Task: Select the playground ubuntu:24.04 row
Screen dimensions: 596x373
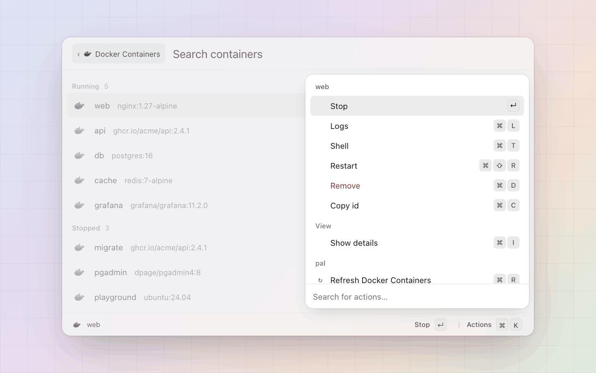Action: (x=186, y=298)
